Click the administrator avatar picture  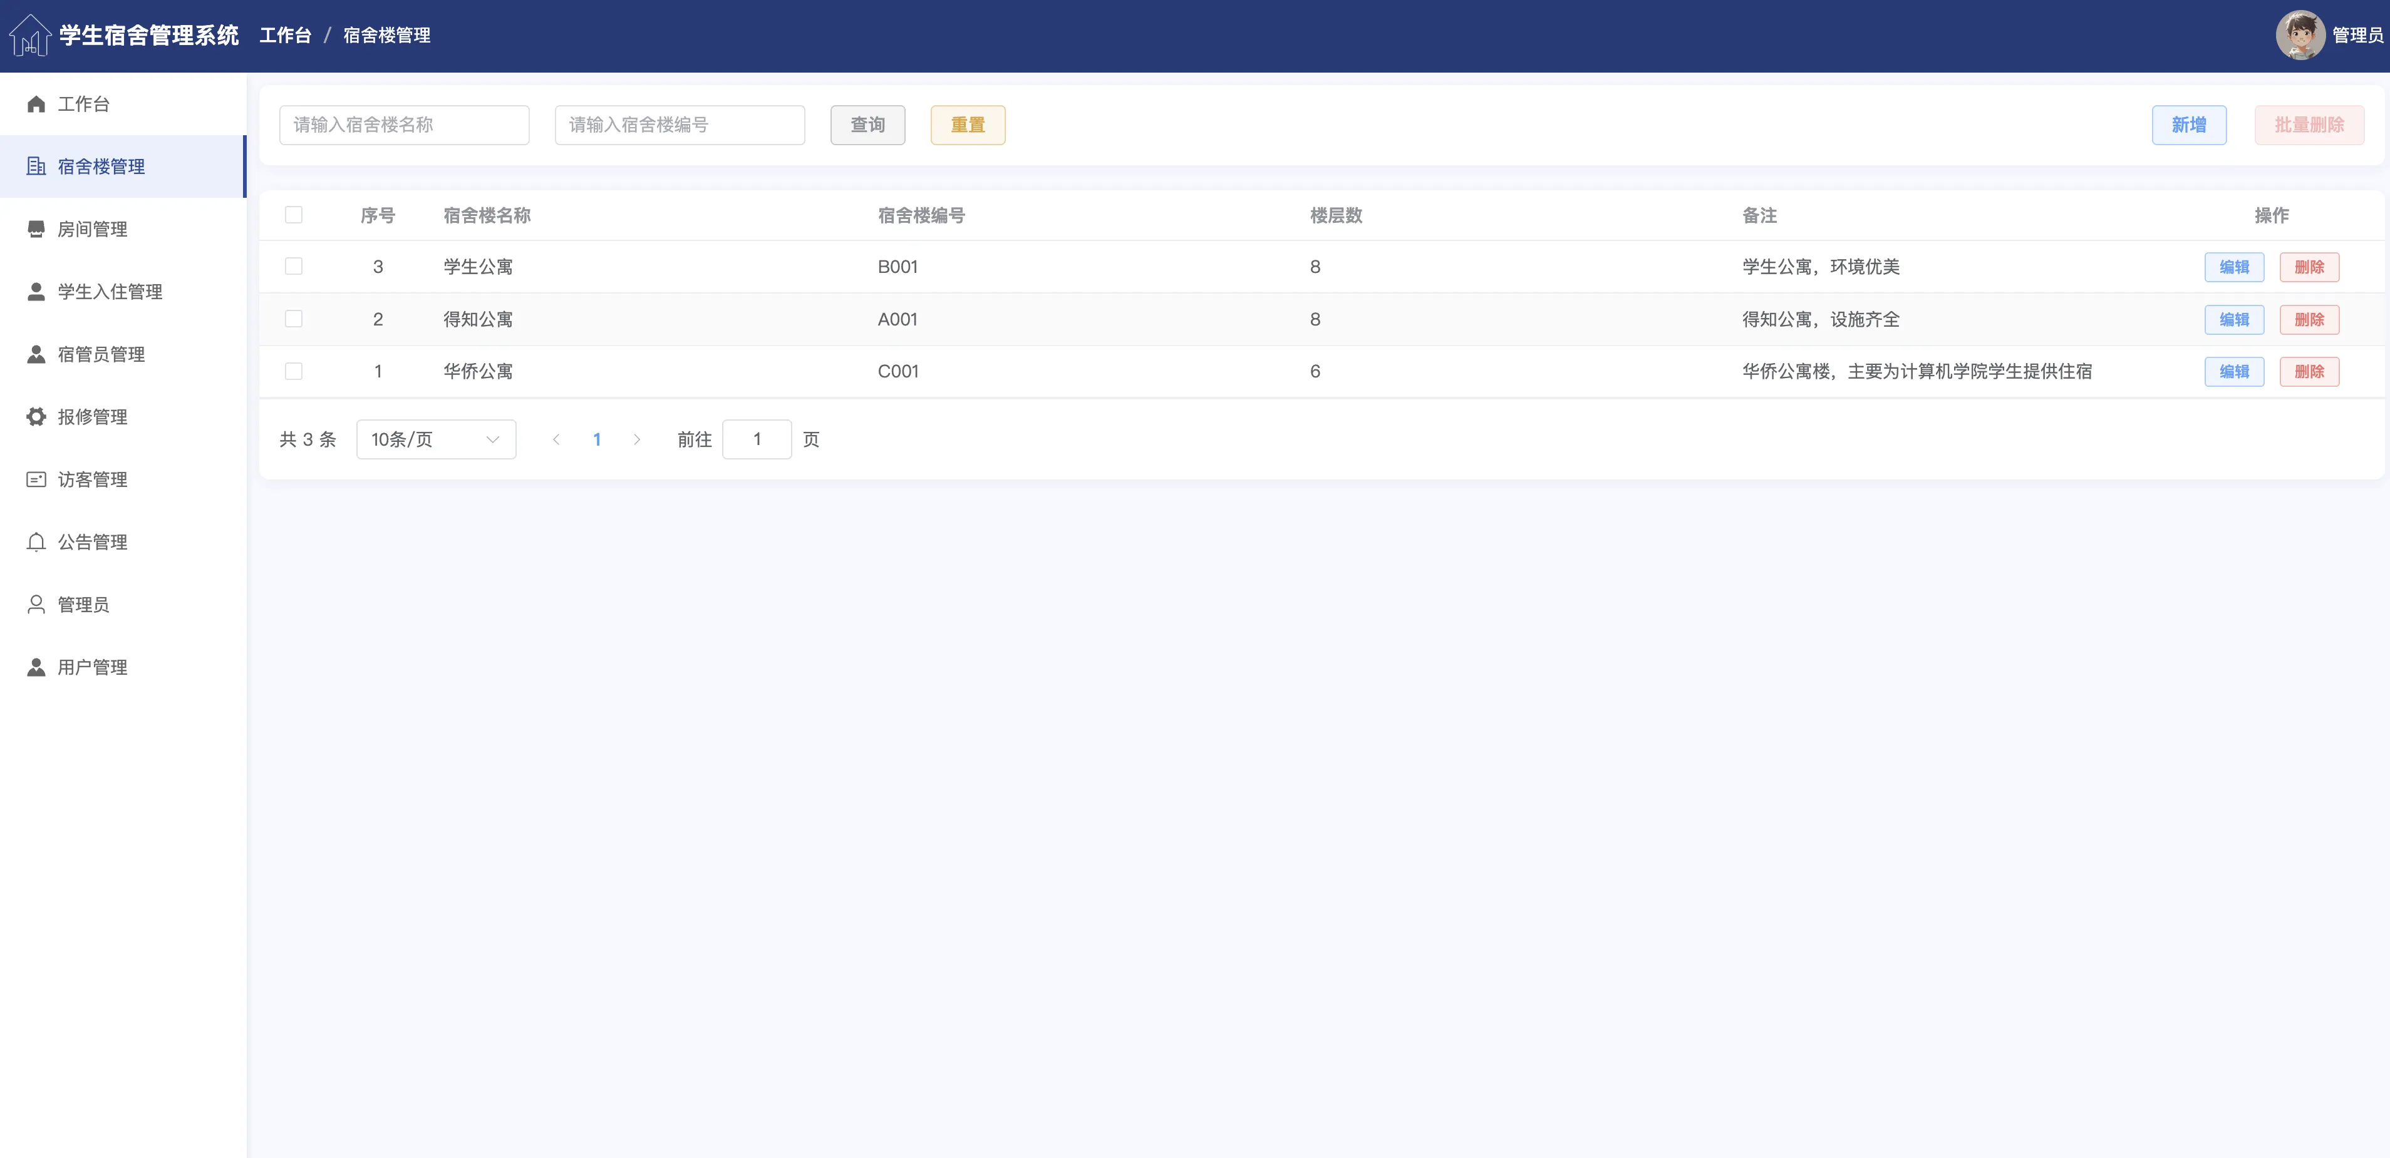tap(2299, 35)
